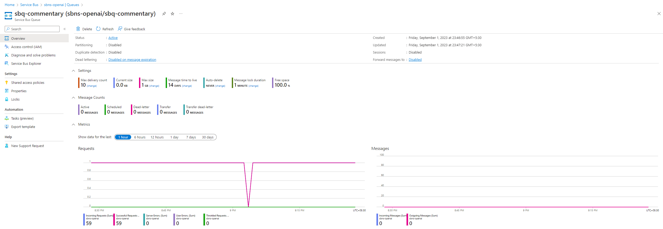Viewport: 663px width, 229px height.
Task: Select the 12 hours time range
Action: coord(157,137)
